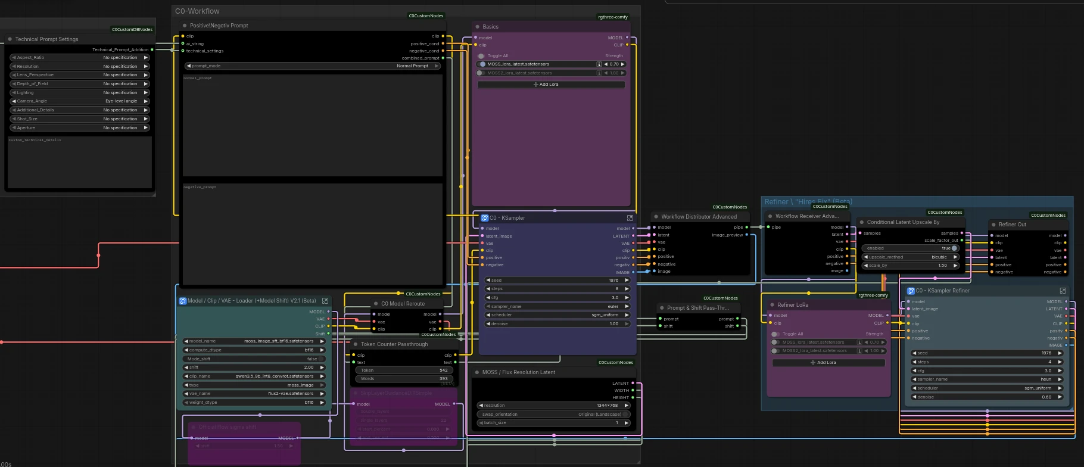Collapse the Positive\Negotiv Prompt node via its dot
This screenshot has height=467, width=1084.
pyautogui.click(x=185, y=26)
